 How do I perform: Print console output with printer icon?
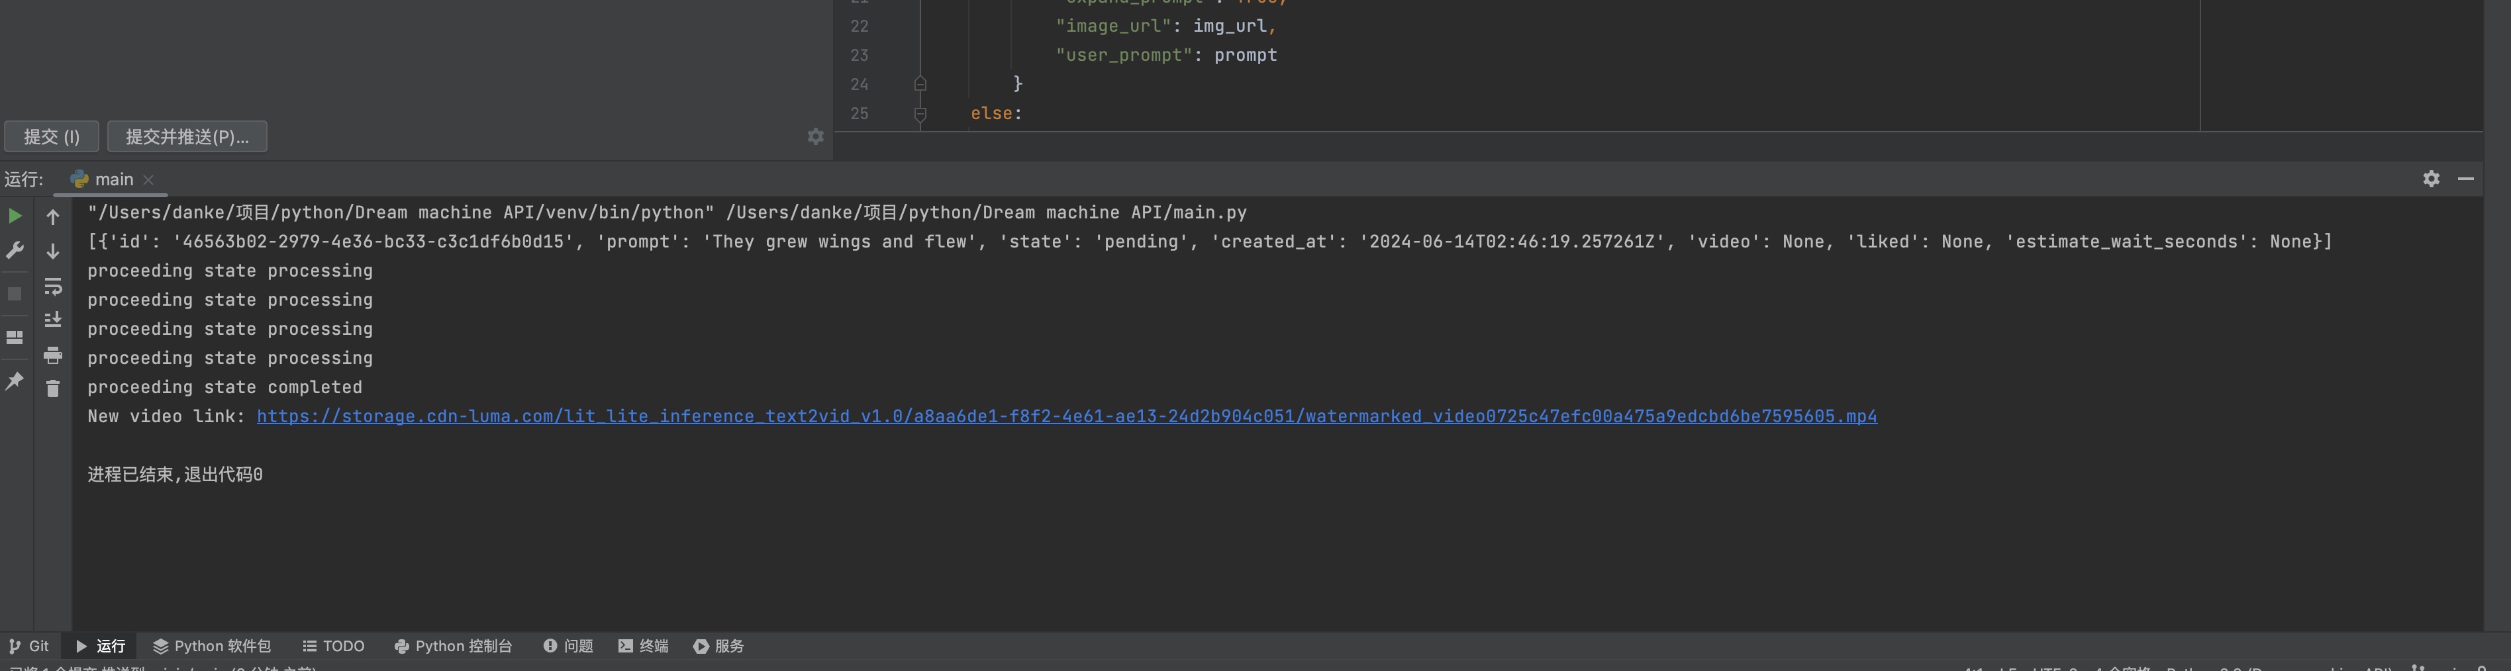point(52,355)
